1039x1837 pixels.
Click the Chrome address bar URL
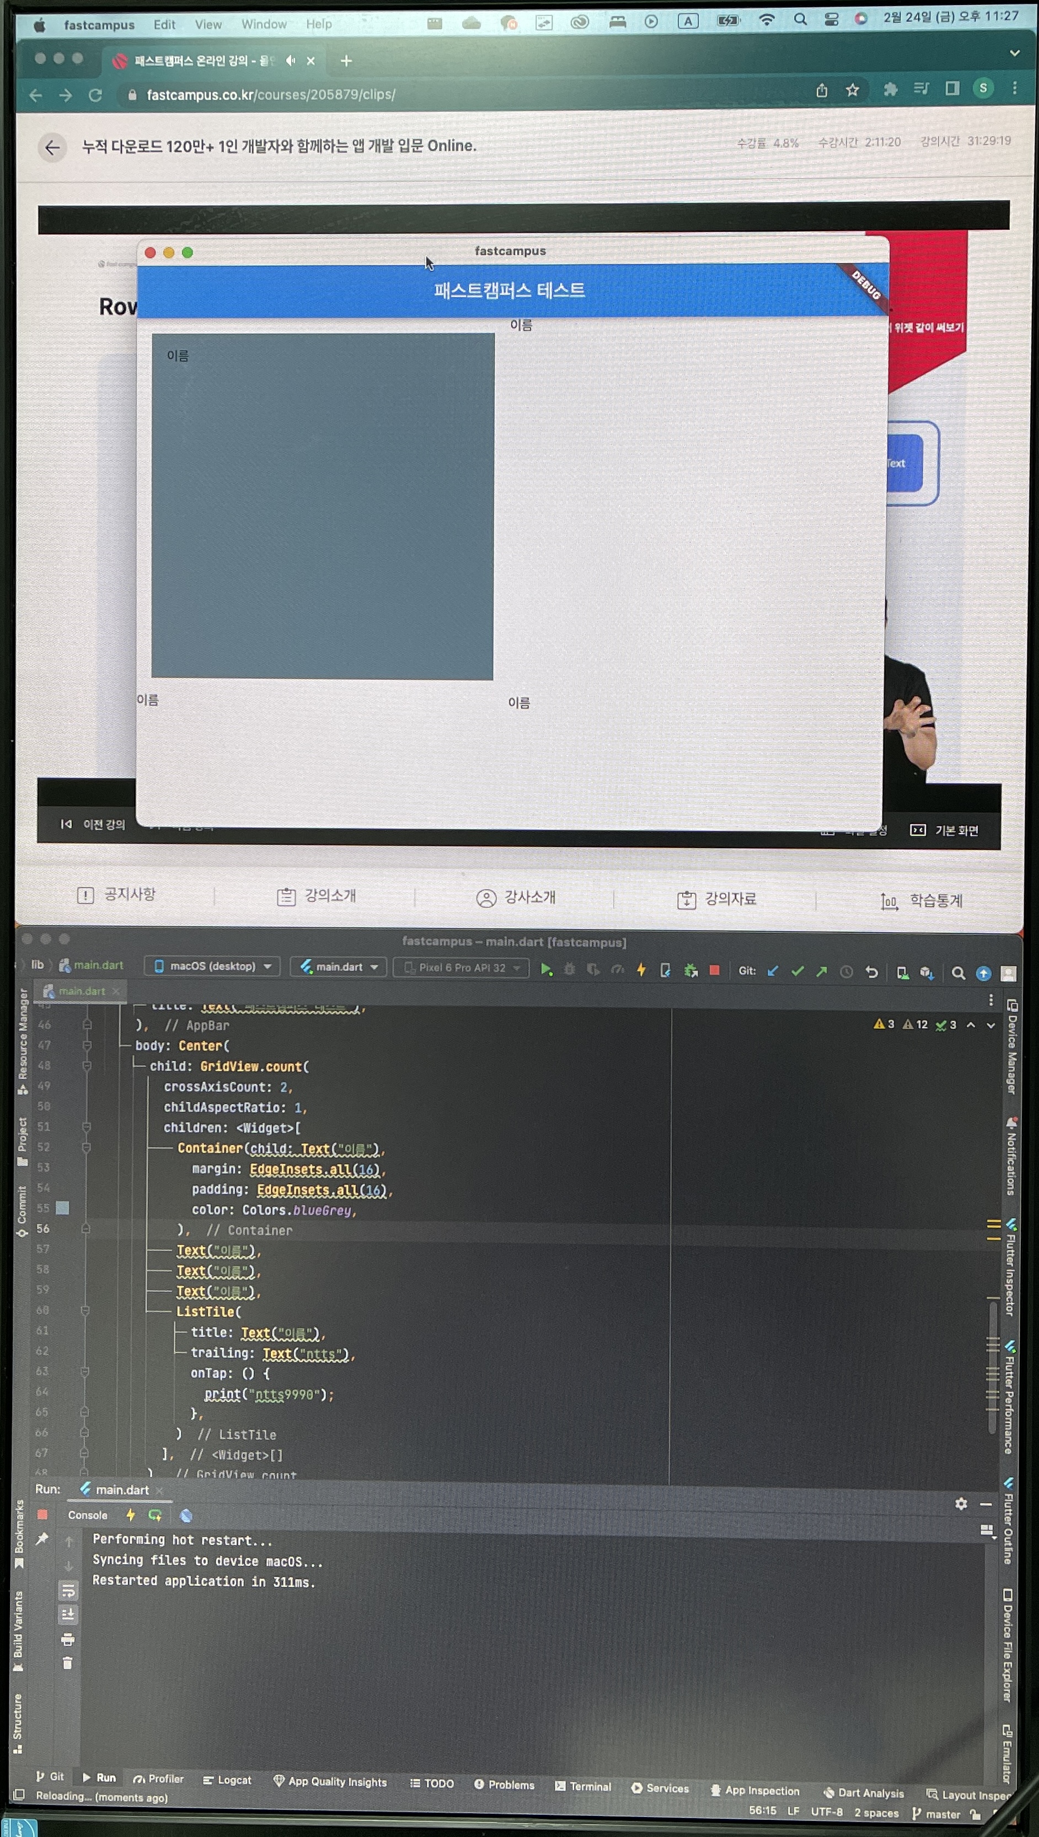[x=271, y=94]
